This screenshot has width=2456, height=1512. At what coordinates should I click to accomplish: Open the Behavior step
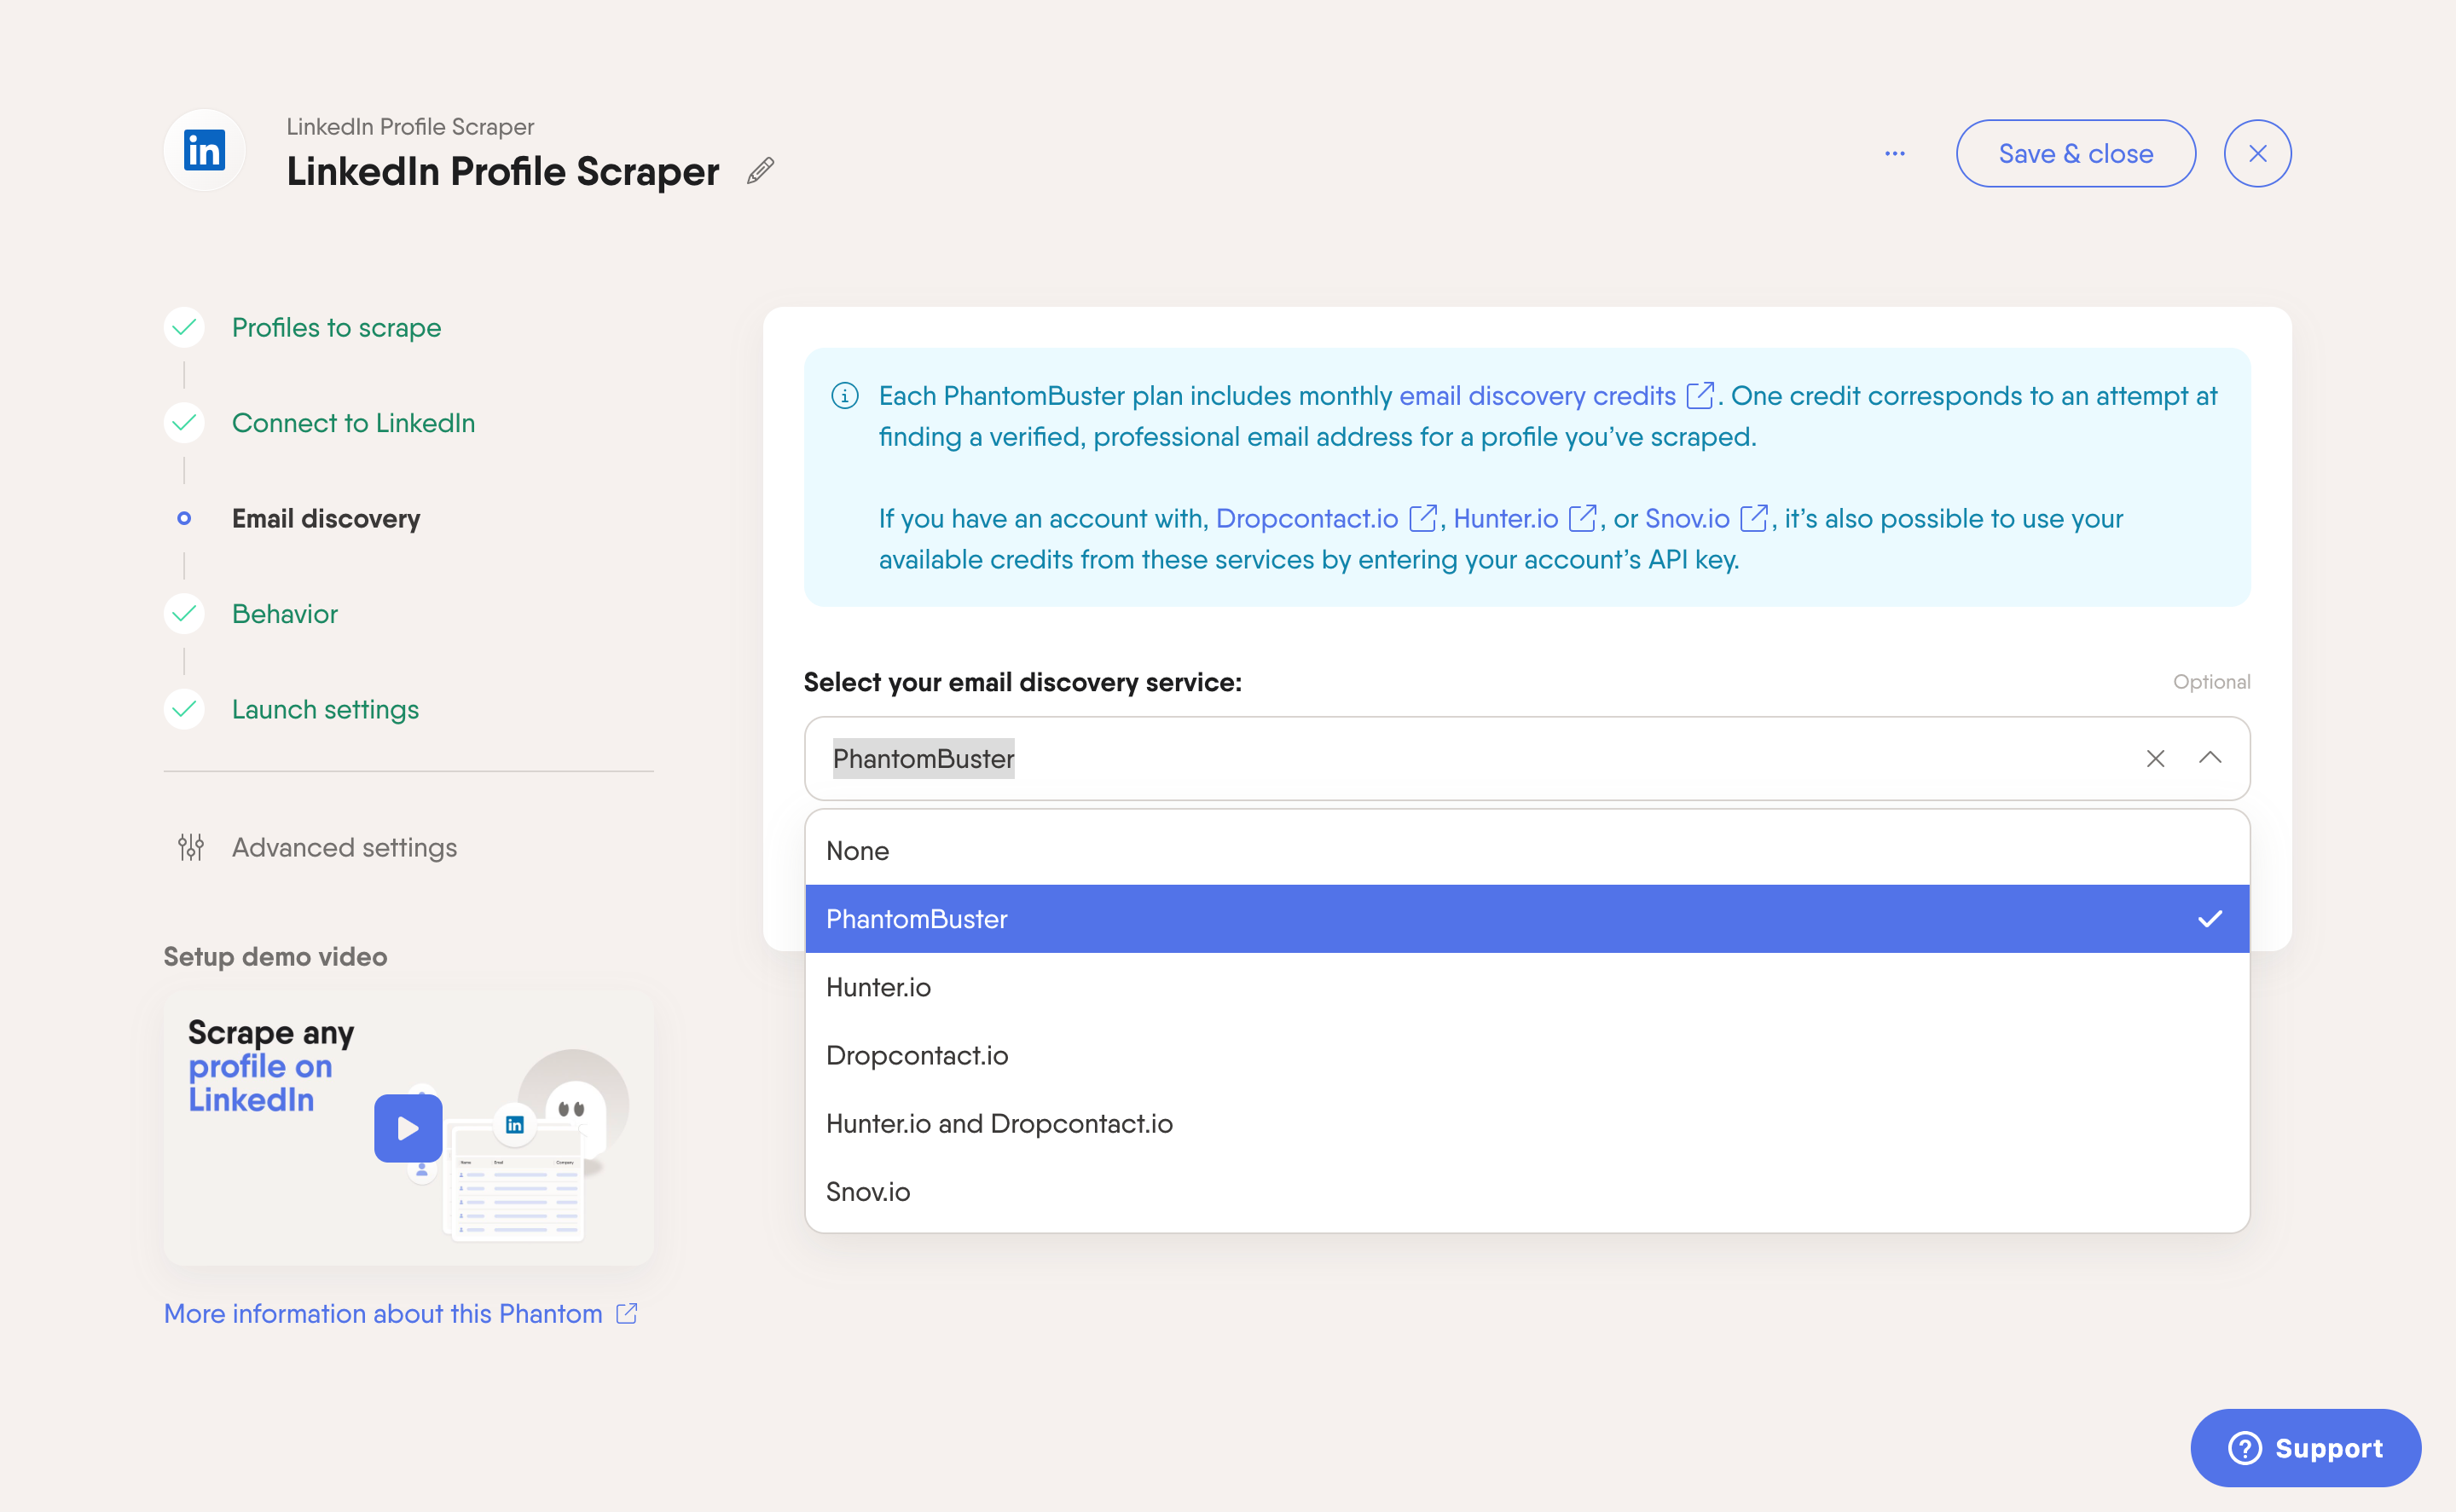(284, 613)
